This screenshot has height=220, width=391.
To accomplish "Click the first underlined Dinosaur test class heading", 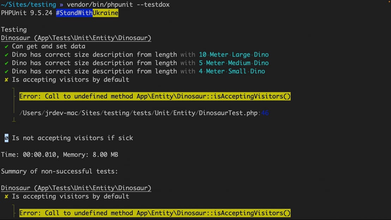I will tap(76, 38).
